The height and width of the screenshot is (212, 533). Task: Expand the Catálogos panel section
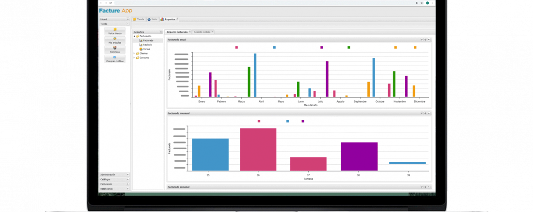click(127, 179)
